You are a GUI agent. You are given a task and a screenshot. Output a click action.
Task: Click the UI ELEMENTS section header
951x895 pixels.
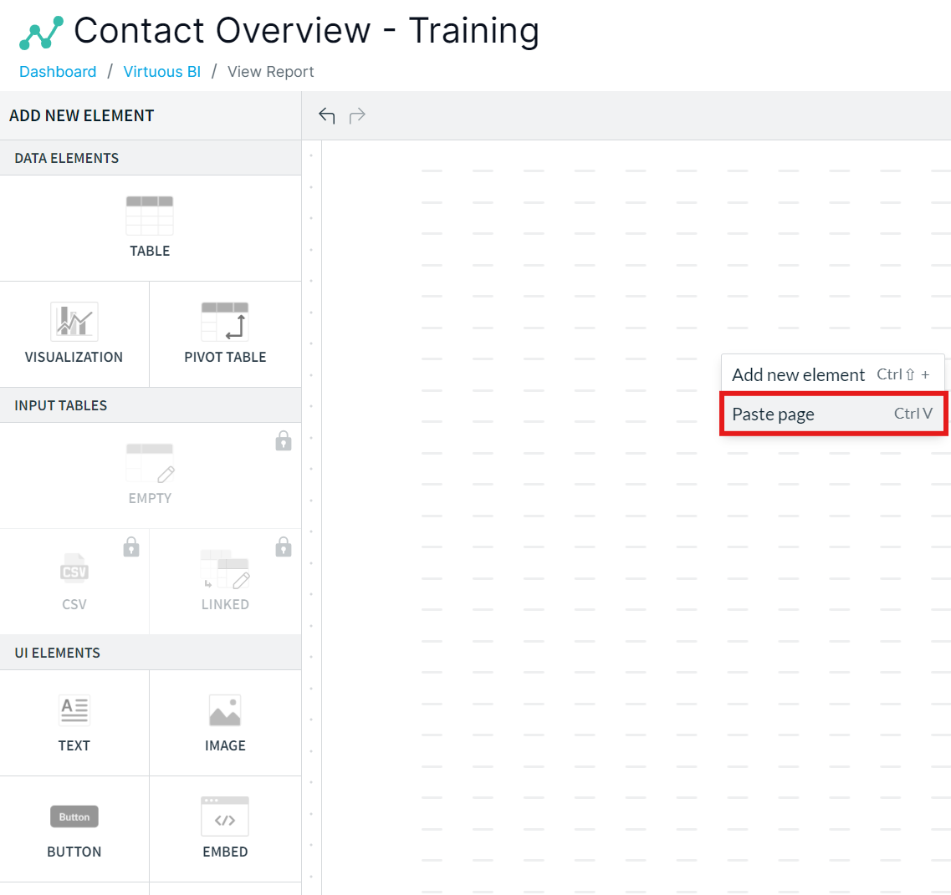click(x=58, y=653)
